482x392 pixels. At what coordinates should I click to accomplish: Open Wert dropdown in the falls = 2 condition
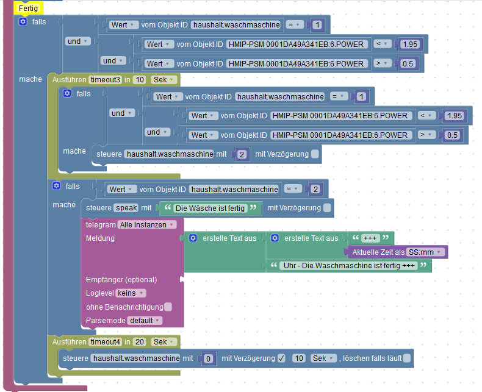[122, 189]
